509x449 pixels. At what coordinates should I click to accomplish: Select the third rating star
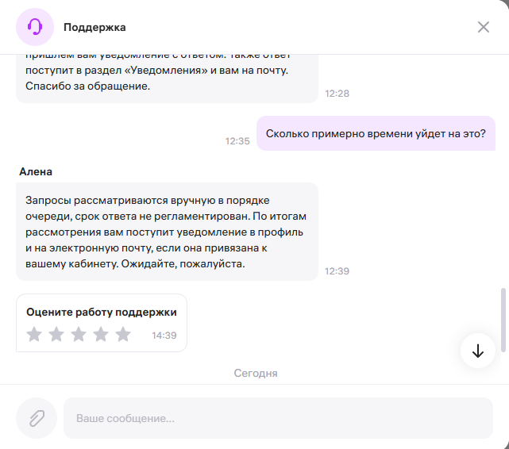click(79, 334)
